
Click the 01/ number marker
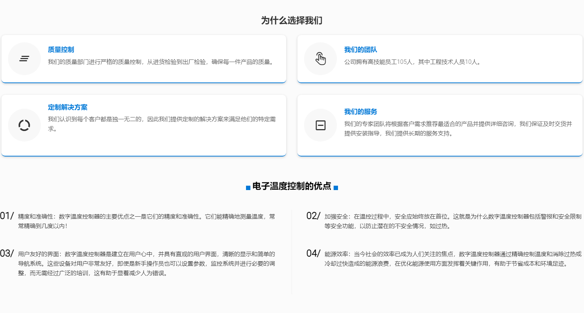click(7, 216)
